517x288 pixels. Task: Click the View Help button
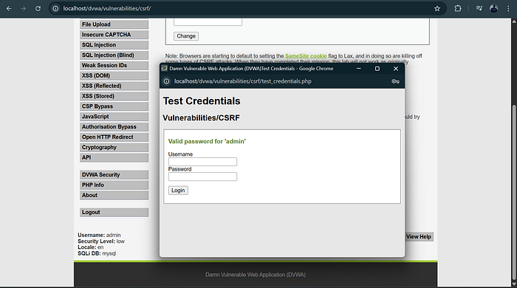[x=419, y=236]
